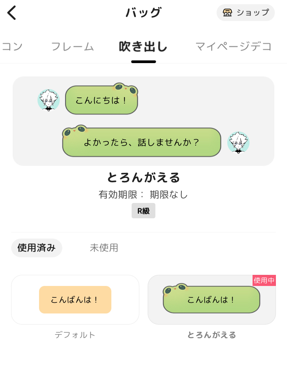
Task: Tap the orange こんばんは default bubble
Action: pyautogui.click(x=75, y=300)
